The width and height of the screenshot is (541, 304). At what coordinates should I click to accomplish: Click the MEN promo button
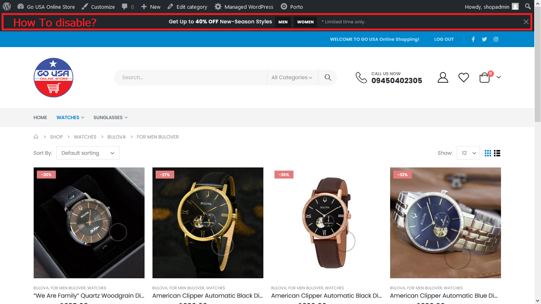tap(283, 22)
